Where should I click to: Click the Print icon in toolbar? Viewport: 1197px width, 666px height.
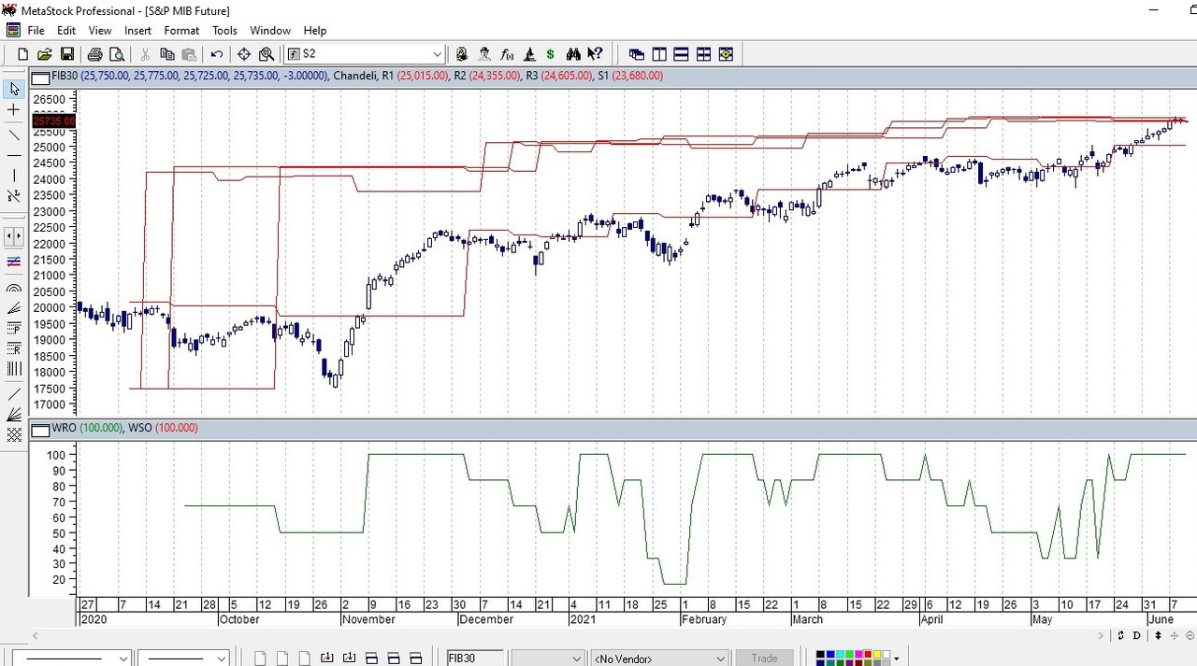click(x=94, y=54)
